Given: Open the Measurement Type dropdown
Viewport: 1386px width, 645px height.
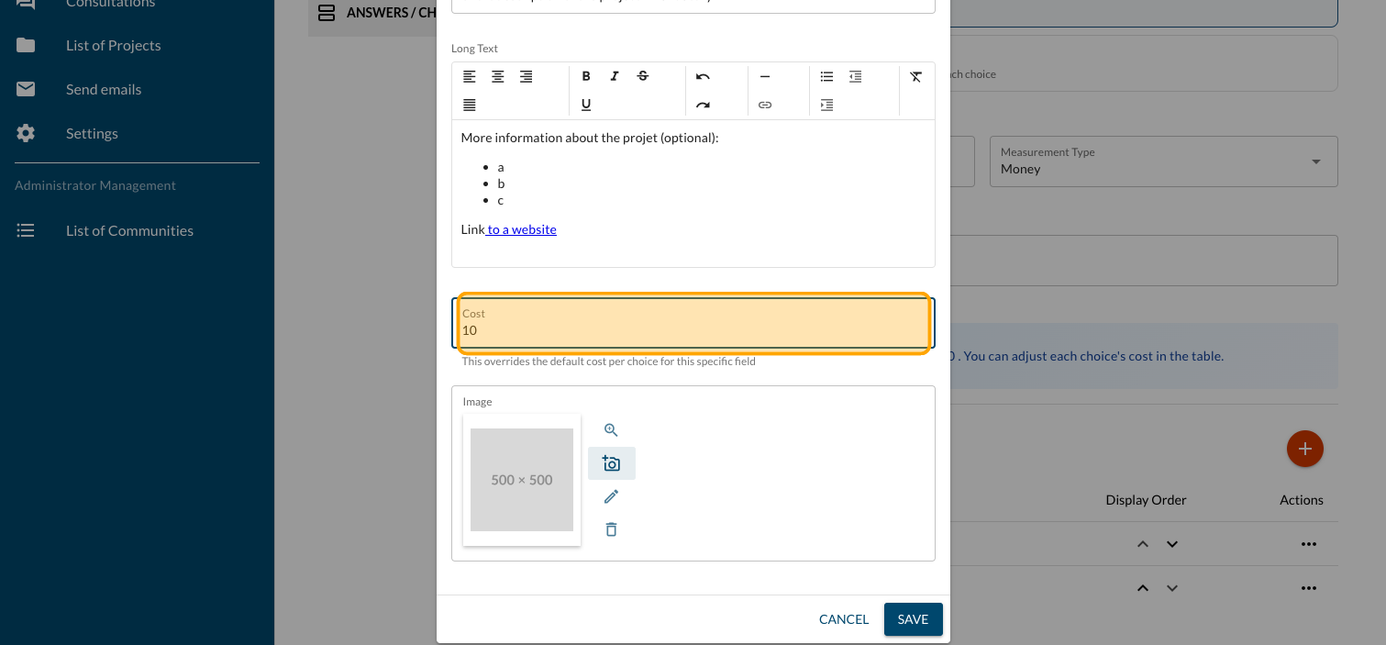Looking at the screenshot, I should 1163,162.
